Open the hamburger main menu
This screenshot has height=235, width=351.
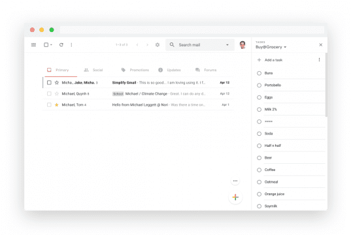[x=33, y=45]
